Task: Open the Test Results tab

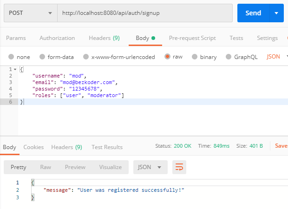Action: click(x=107, y=147)
